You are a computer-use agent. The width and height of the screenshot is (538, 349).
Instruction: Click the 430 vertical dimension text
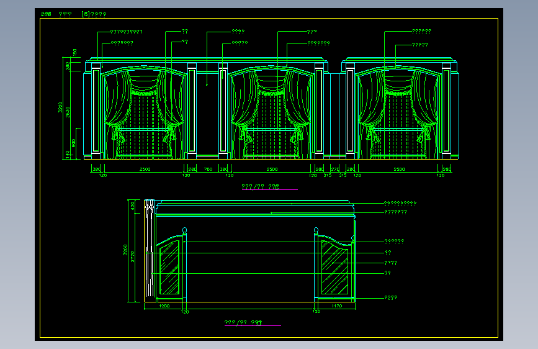133,206
